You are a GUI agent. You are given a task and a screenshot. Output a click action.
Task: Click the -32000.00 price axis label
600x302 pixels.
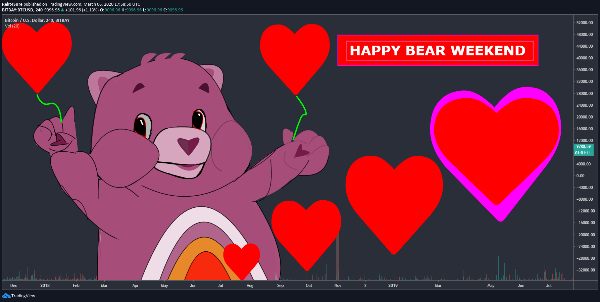pos(586,270)
